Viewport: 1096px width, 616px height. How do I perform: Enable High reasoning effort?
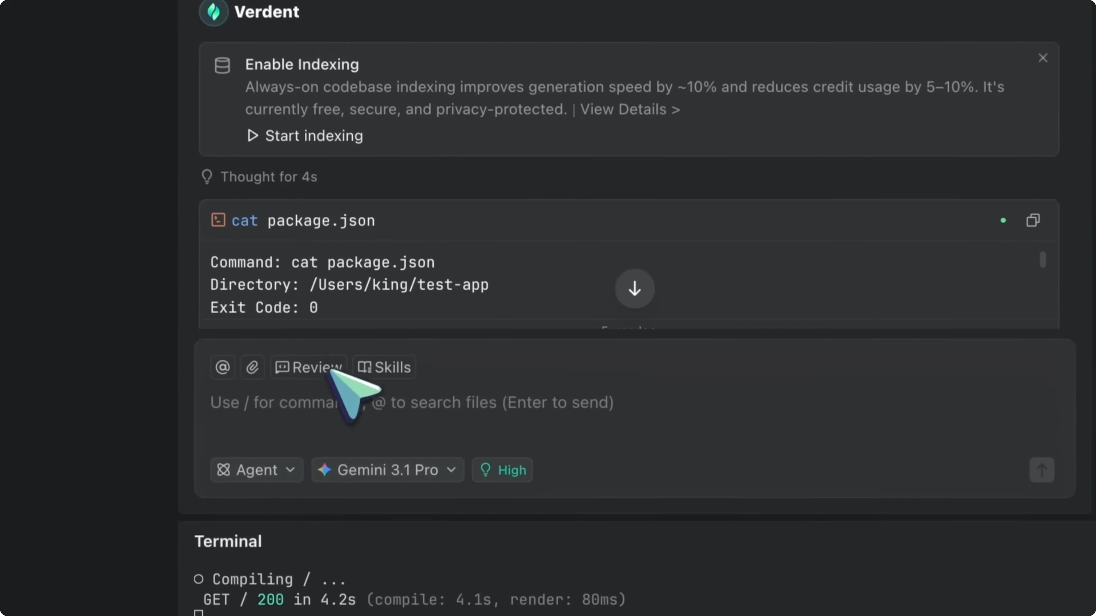502,470
